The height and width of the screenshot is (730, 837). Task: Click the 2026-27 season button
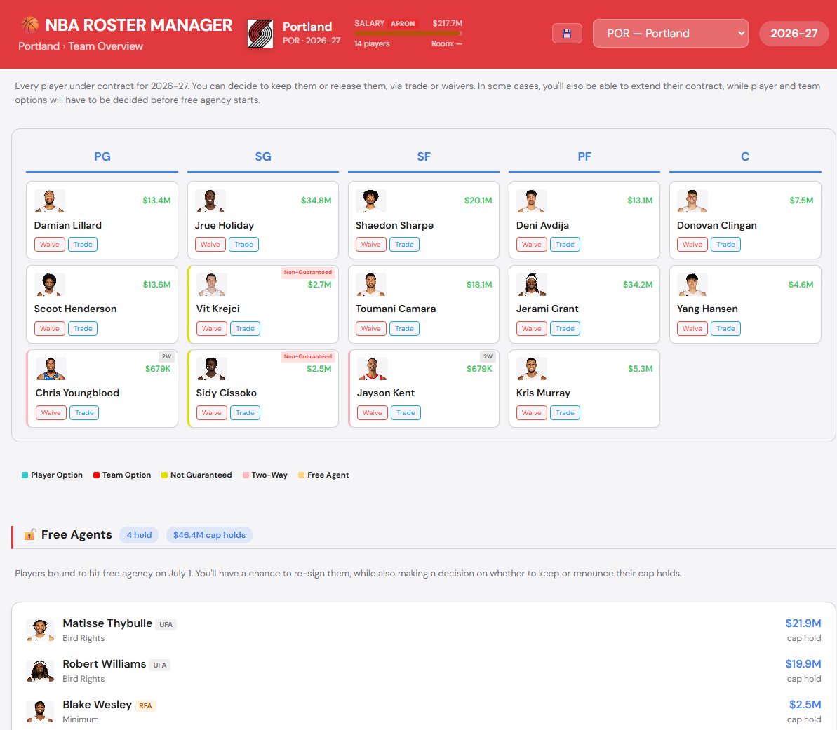(794, 33)
